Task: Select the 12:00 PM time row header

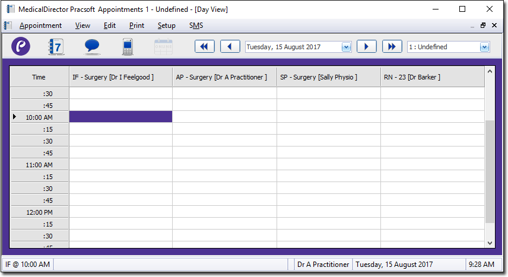Action: point(39,212)
